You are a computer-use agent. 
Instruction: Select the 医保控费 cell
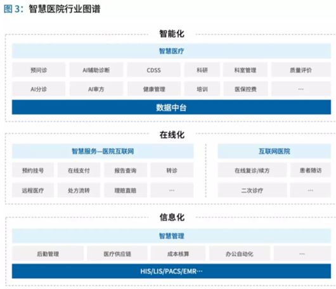click(245, 89)
